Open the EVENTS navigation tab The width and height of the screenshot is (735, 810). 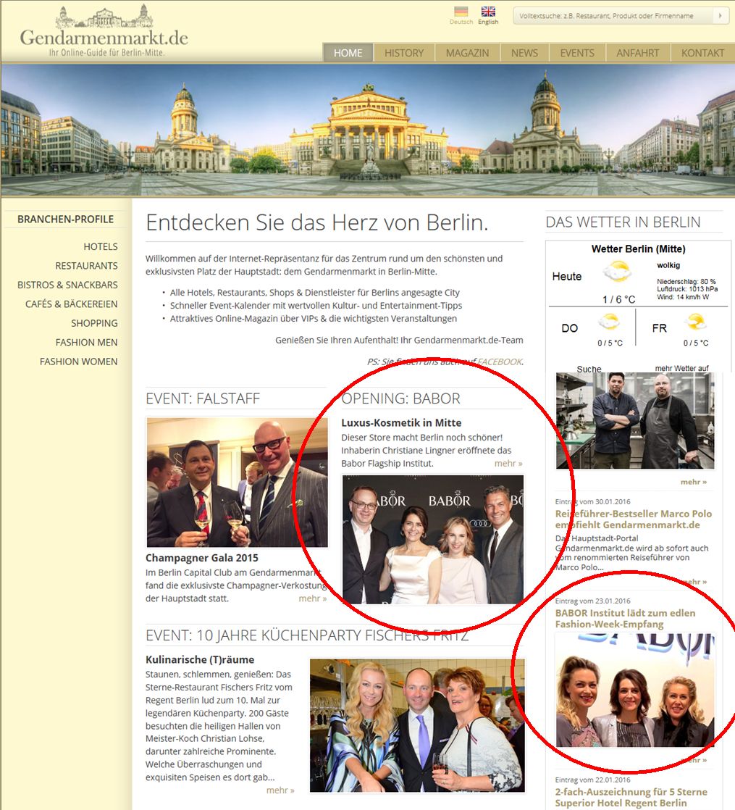tap(577, 53)
